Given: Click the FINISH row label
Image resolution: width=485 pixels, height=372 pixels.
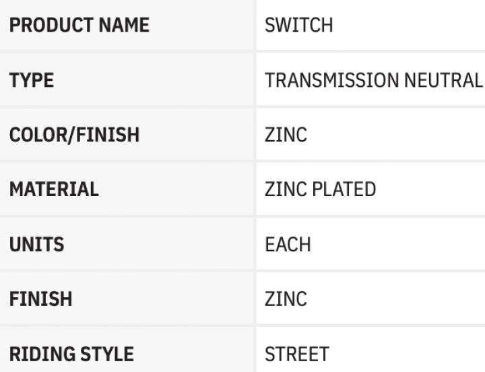Looking at the screenshot, I should pyautogui.click(x=41, y=299).
